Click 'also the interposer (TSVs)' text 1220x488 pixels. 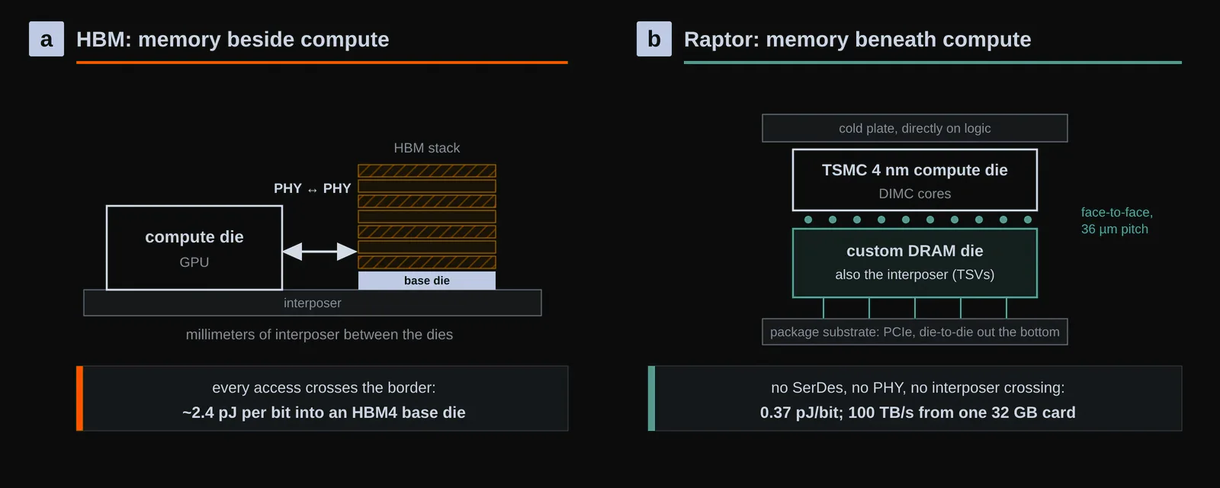pyautogui.click(x=915, y=274)
